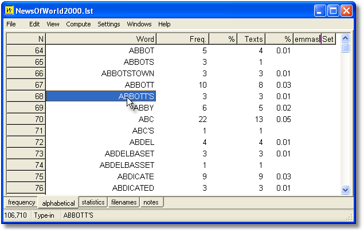Screen dimensions: 364x232
Task: Switch to the frequency tab
Action: pyautogui.click(x=21, y=202)
